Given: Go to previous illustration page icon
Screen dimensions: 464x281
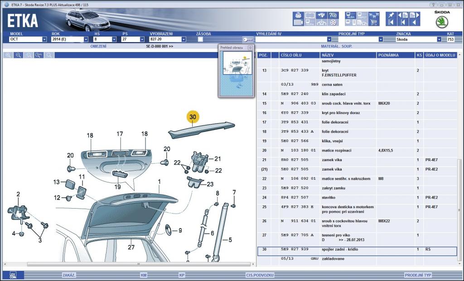Looking at the screenshot, I should tap(403, 15).
